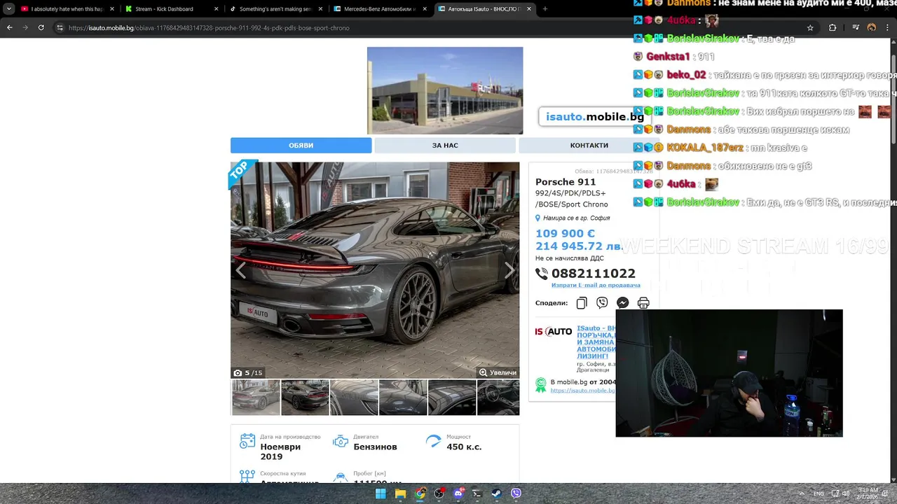Go back to the previous page
897x504 pixels.
click(9, 28)
